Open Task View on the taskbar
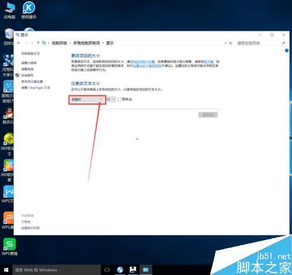 pos(107,270)
